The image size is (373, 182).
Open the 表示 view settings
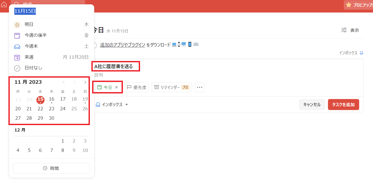pos(350,30)
